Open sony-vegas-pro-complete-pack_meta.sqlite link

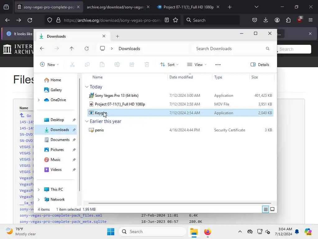click(63, 222)
